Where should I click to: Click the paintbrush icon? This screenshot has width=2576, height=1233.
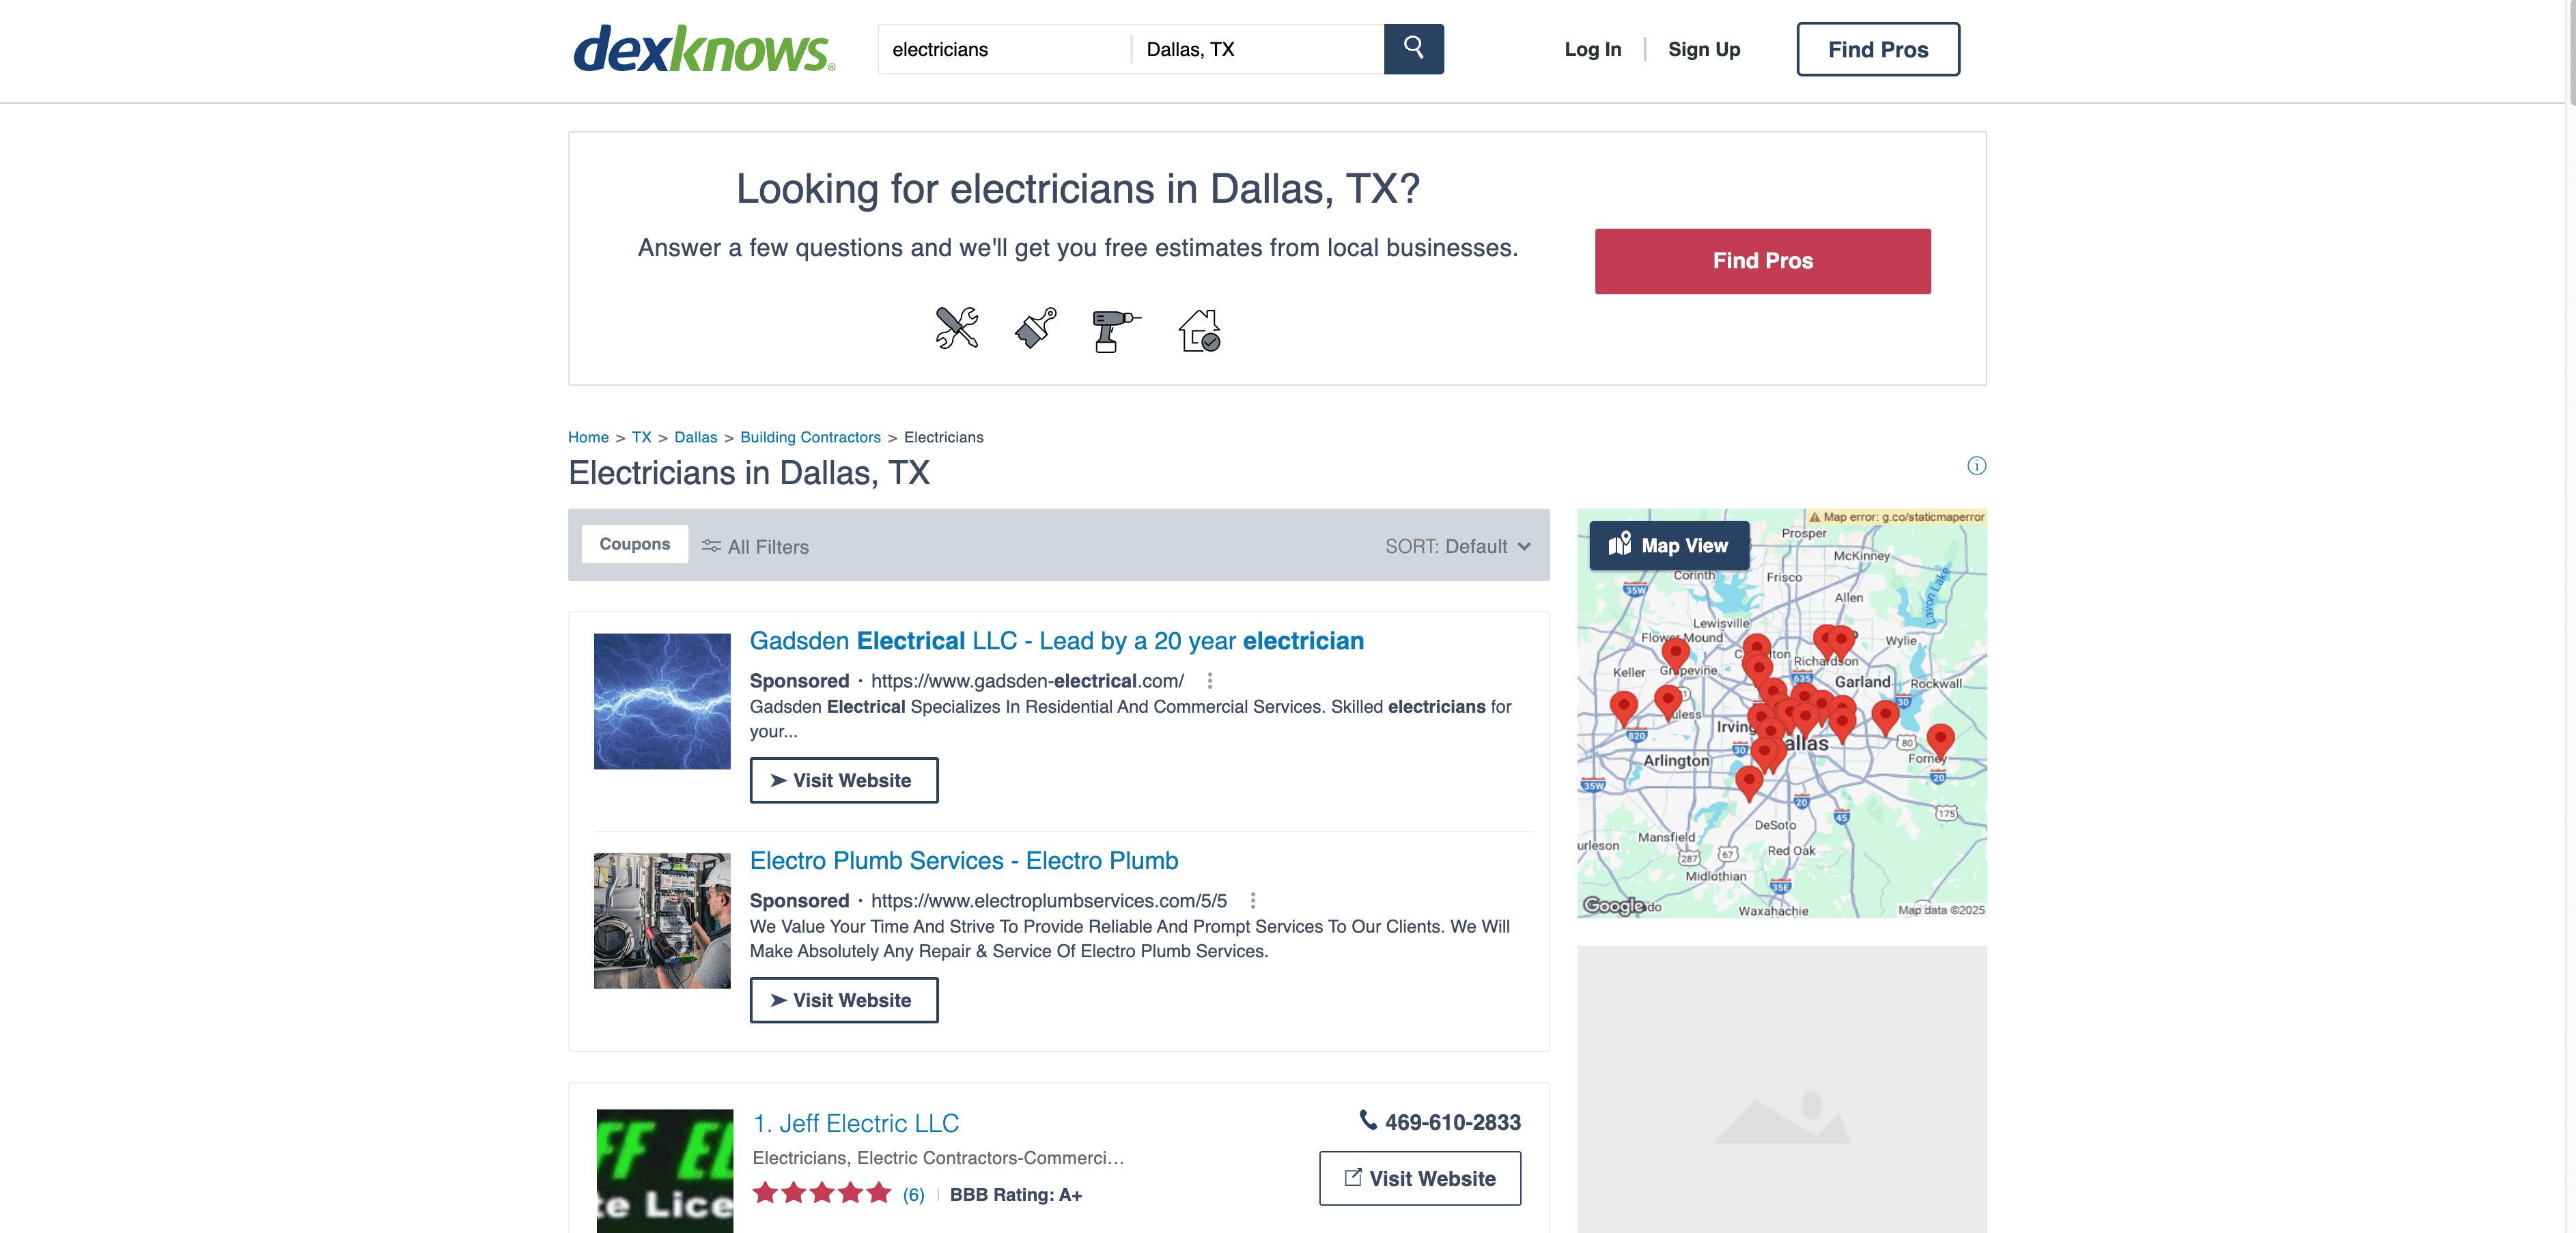tap(1036, 328)
